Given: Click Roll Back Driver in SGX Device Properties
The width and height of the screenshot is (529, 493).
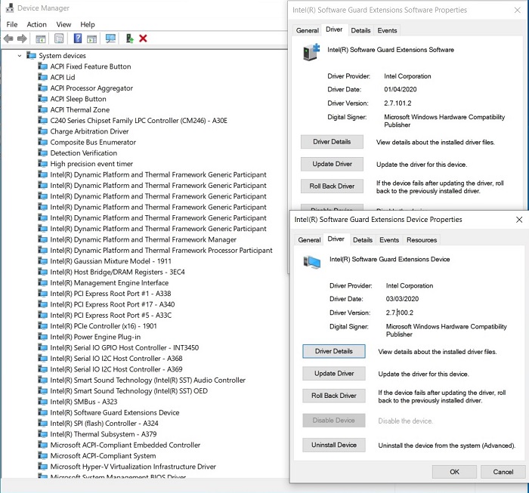Looking at the screenshot, I should 334,396.
